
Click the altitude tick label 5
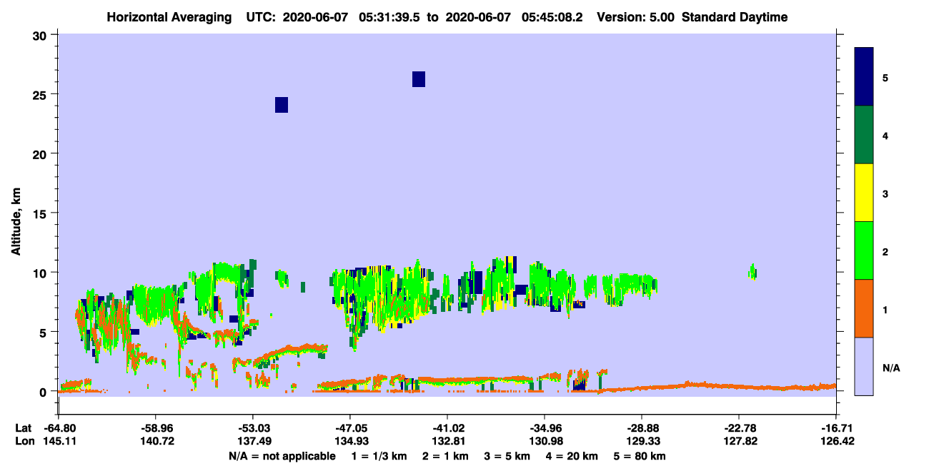pyautogui.click(x=45, y=332)
